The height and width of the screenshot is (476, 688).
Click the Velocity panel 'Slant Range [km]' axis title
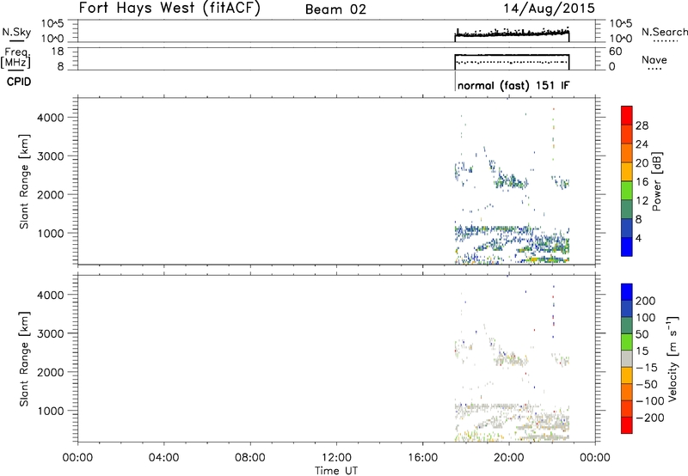click(x=24, y=359)
